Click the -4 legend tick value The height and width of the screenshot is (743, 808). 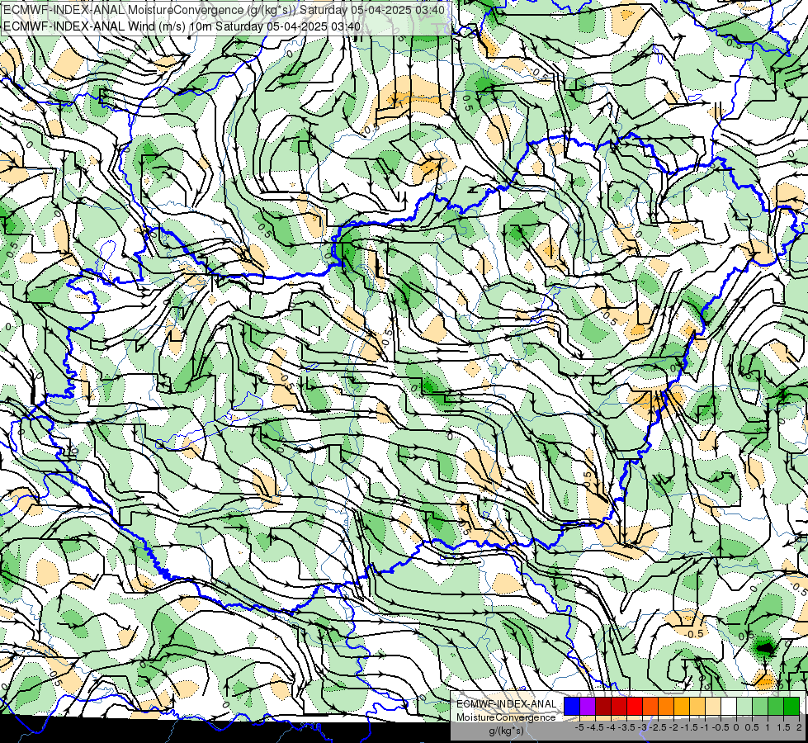point(611,727)
